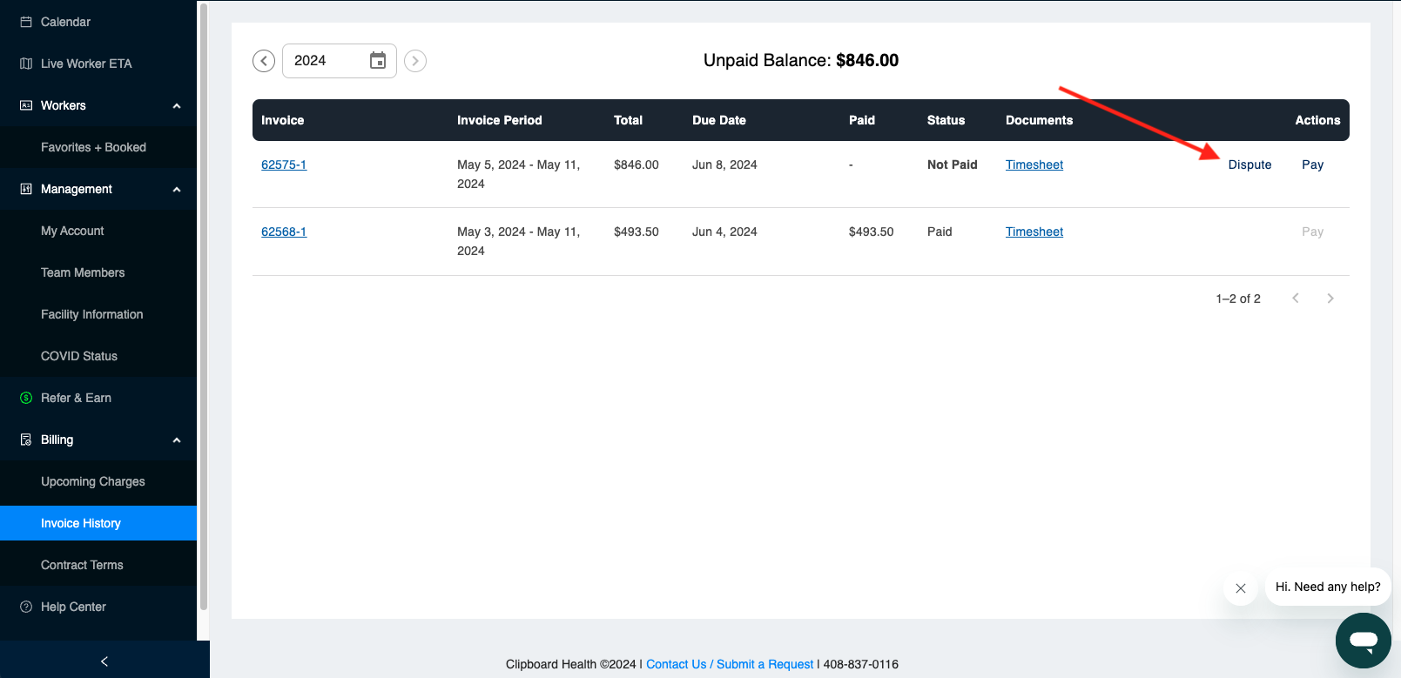This screenshot has width=1401, height=678.
Task: Click Contact Us / Submit a Request
Action: pyautogui.click(x=730, y=664)
